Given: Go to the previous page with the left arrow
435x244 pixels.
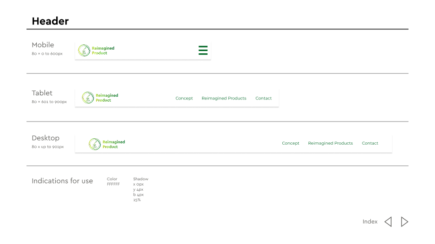Looking at the screenshot, I should pos(388,222).
